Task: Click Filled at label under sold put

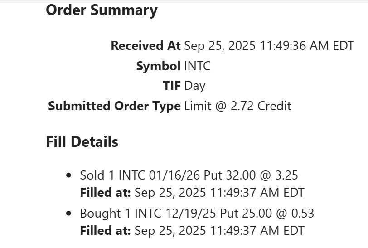Action: [x=105, y=192]
